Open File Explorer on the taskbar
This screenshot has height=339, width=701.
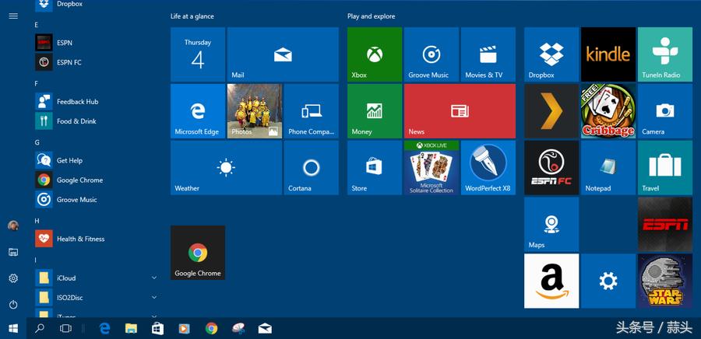click(x=131, y=329)
